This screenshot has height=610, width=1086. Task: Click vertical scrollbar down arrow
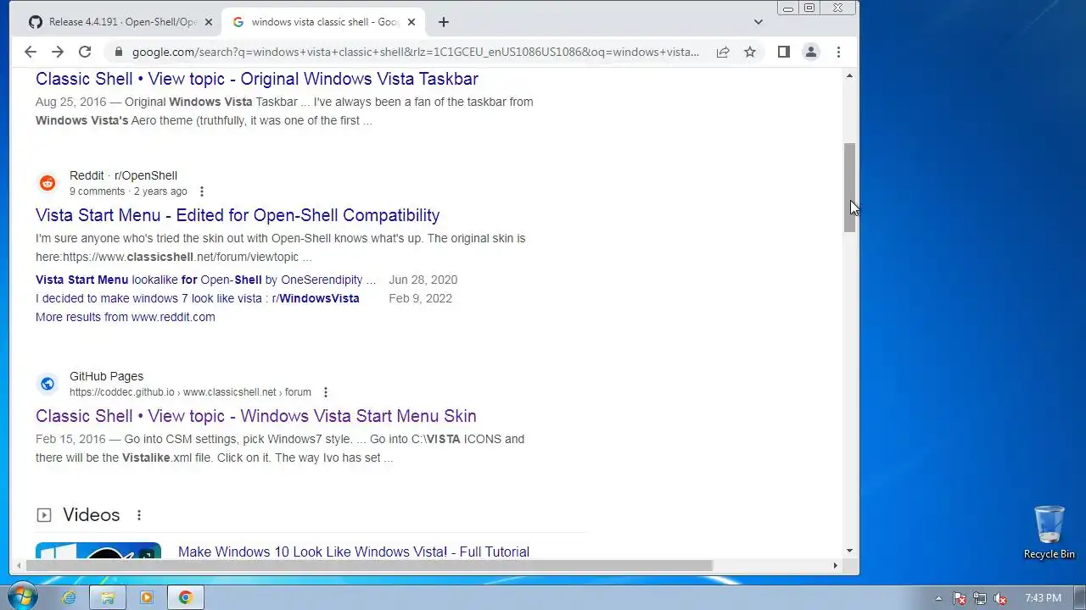(x=849, y=552)
